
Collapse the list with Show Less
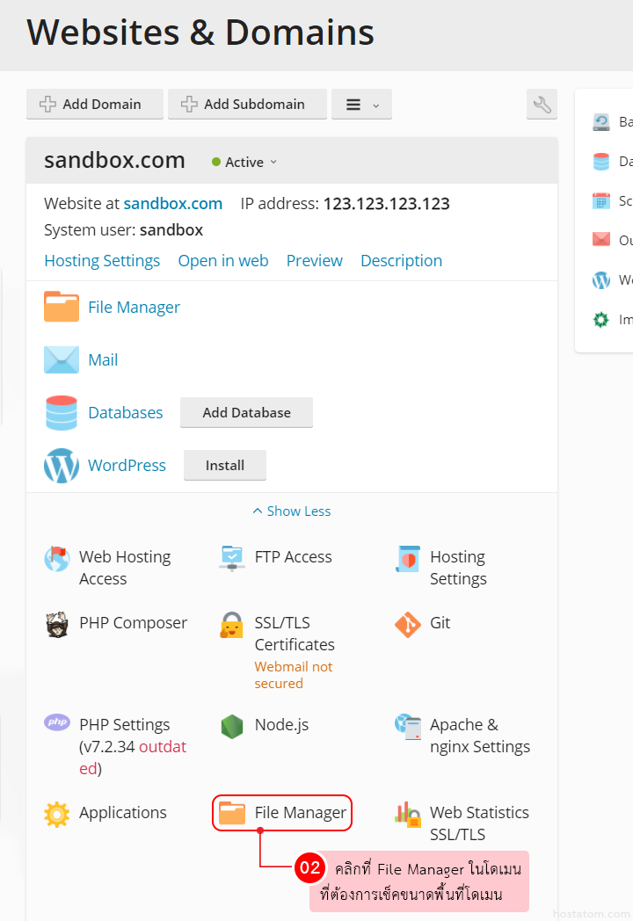click(292, 511)
